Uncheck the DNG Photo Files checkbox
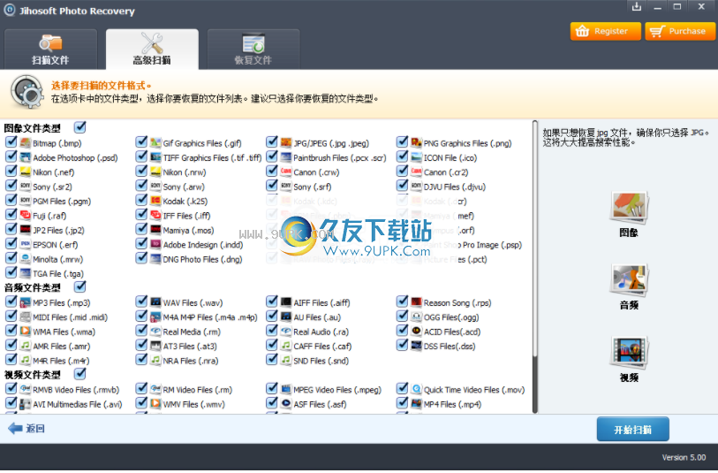The width and height of the screenshot is (718, 473). click(141, 258)
